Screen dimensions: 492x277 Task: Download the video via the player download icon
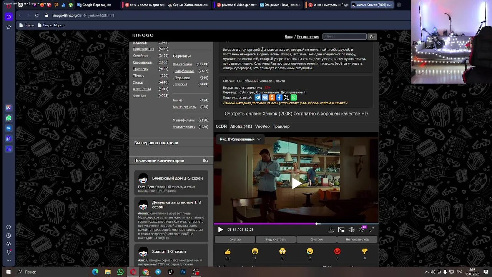pos(331,230)
